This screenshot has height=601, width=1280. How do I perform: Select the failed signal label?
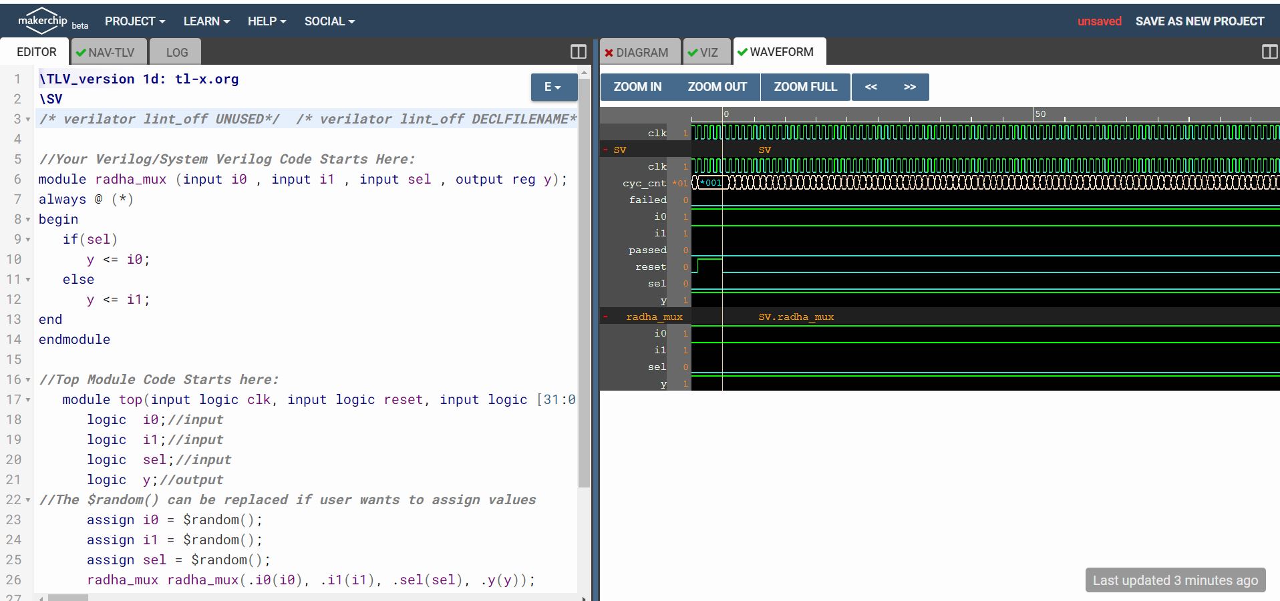tap(647, 200)
